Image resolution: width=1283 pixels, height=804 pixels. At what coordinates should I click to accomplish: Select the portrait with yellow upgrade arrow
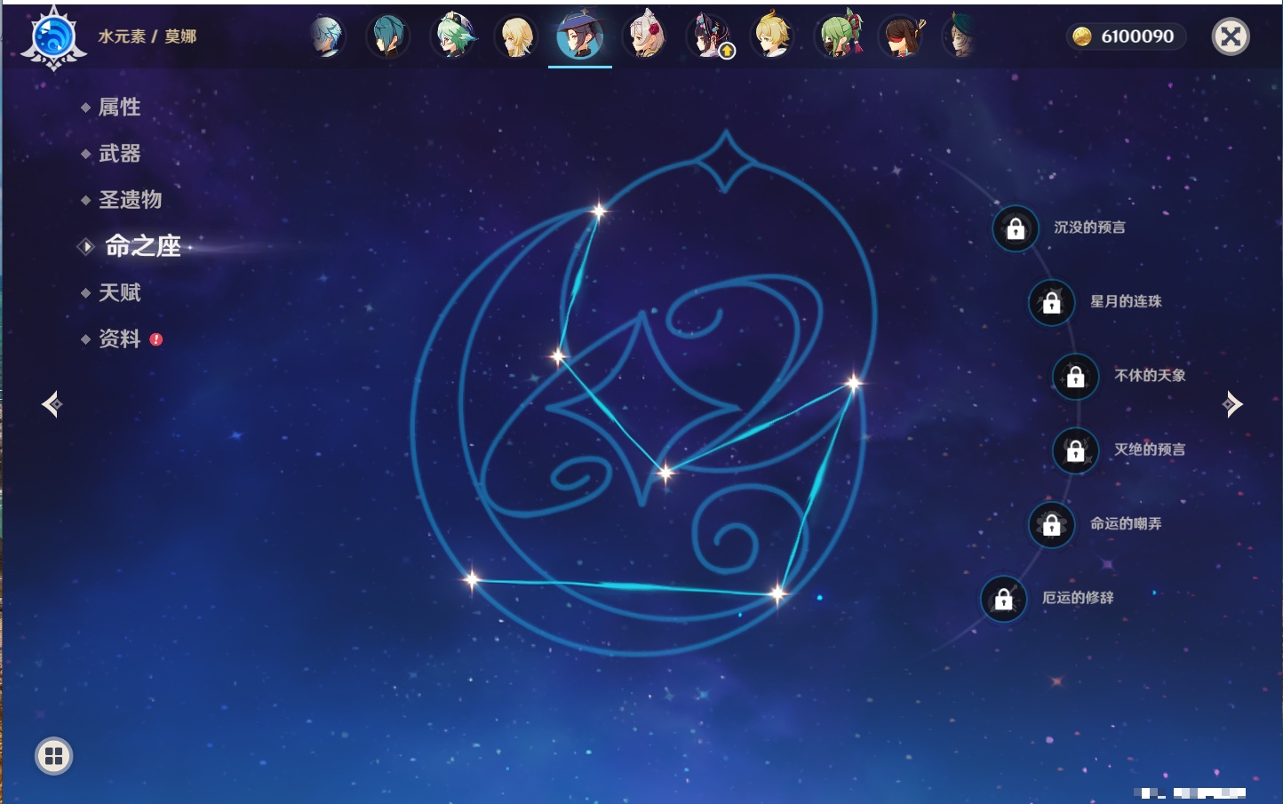coord(709,37)
